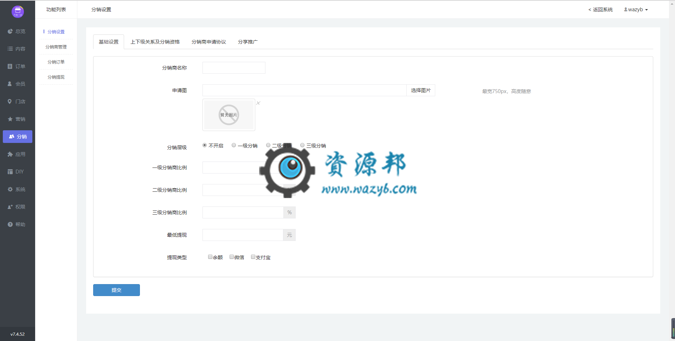Remove the placeholder image with the x icon
Screen dimensions: 675x341
258,103
